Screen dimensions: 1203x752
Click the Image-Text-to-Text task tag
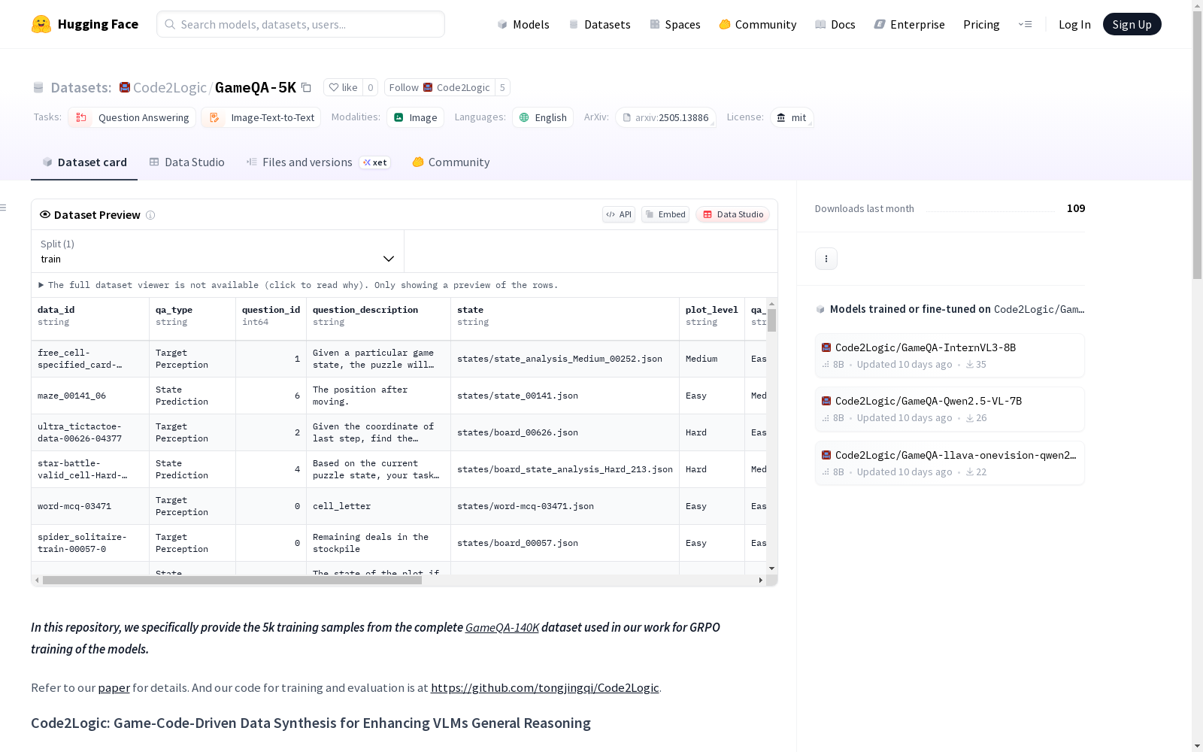[x=261, y=117]
